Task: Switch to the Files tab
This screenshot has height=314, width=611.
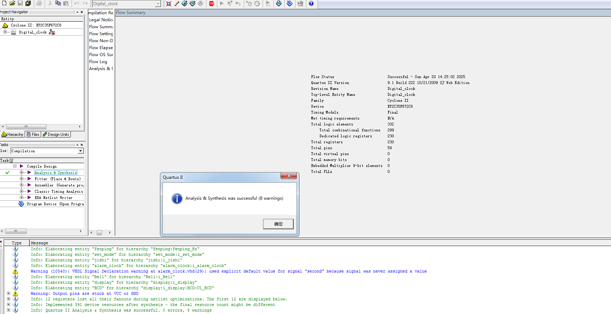Action: pos(33,134)
